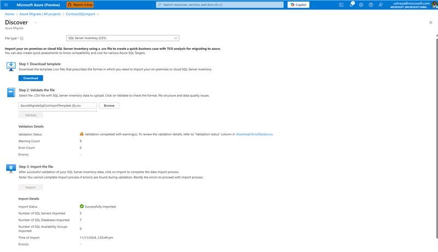Click the Report a bug button
Viewport: 438px width, 252px height.
point(80,5)
